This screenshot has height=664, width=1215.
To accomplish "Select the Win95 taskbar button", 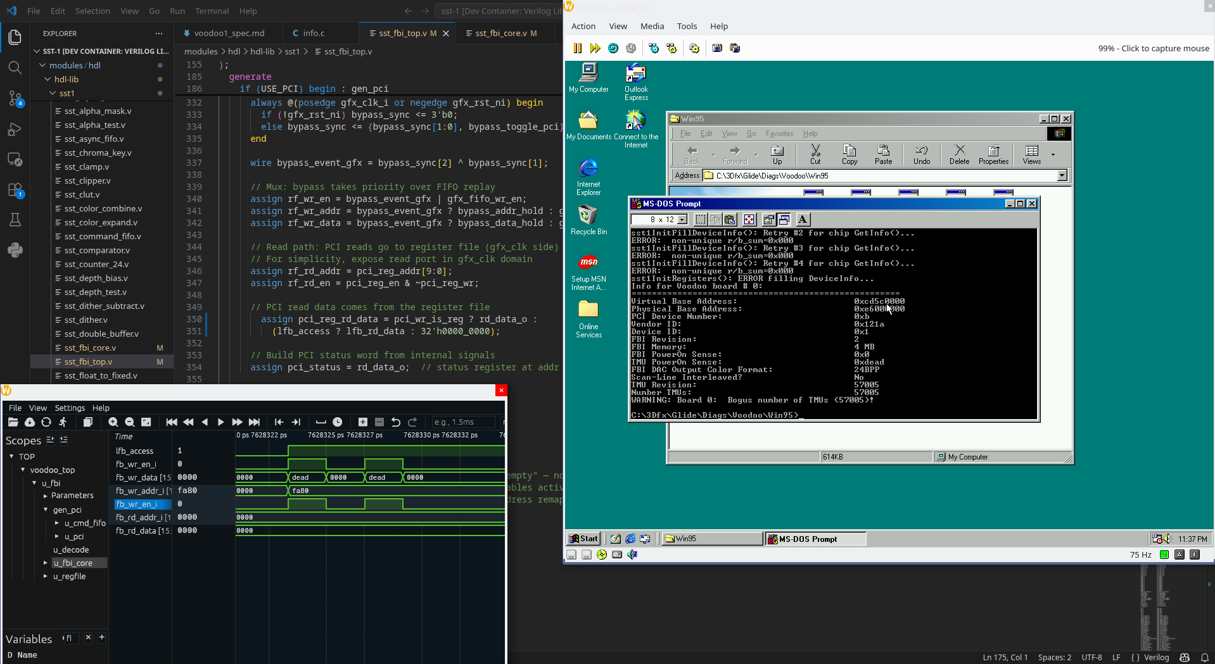I will point(711,539).
